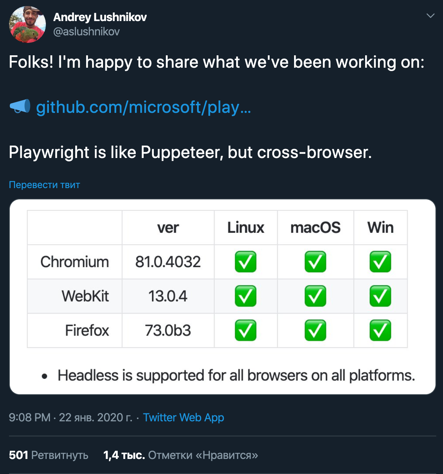Click the green checkmark for Chromium on Linux
This screenshot has height=474, width=443.
246,262
